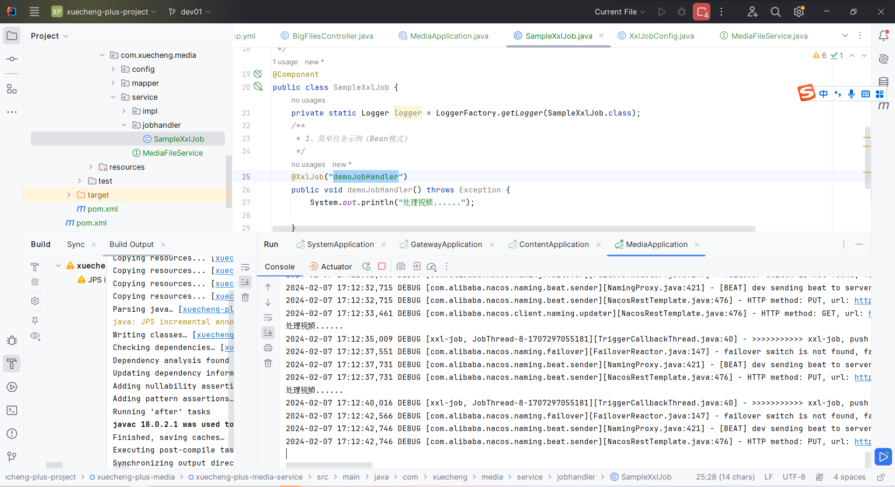Jump up the stack trace with up arrow

point(268,287)
